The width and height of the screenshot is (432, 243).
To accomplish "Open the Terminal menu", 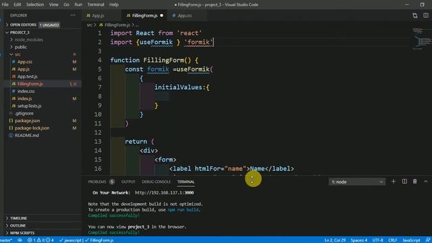I will pyautogui.click(x=96, y=5).
